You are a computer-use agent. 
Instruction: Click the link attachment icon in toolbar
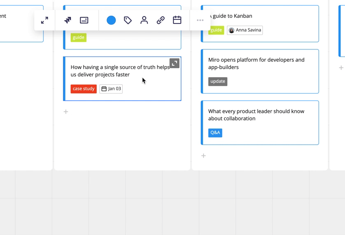pos(161,20)
